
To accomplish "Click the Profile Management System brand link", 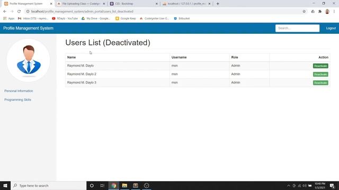I will tap(28, 28).
